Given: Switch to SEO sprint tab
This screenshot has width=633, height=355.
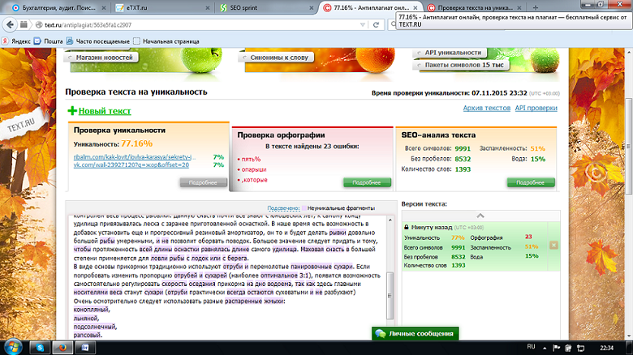Looking at the screenshot, I should tap(266, 7).
